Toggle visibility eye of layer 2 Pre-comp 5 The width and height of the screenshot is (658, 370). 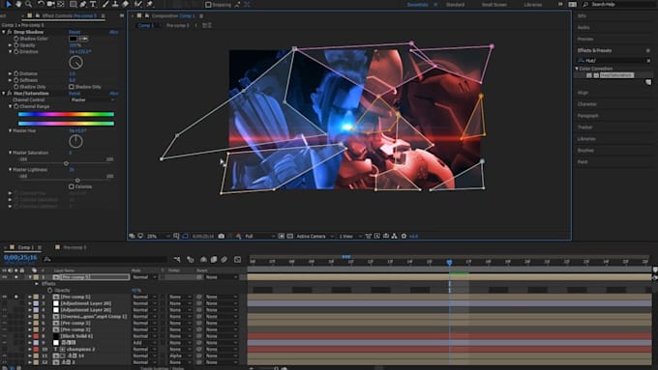coord(5,297)
